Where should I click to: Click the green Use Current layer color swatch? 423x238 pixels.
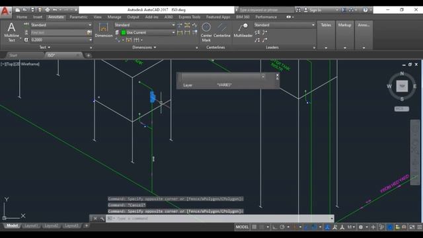124,32
